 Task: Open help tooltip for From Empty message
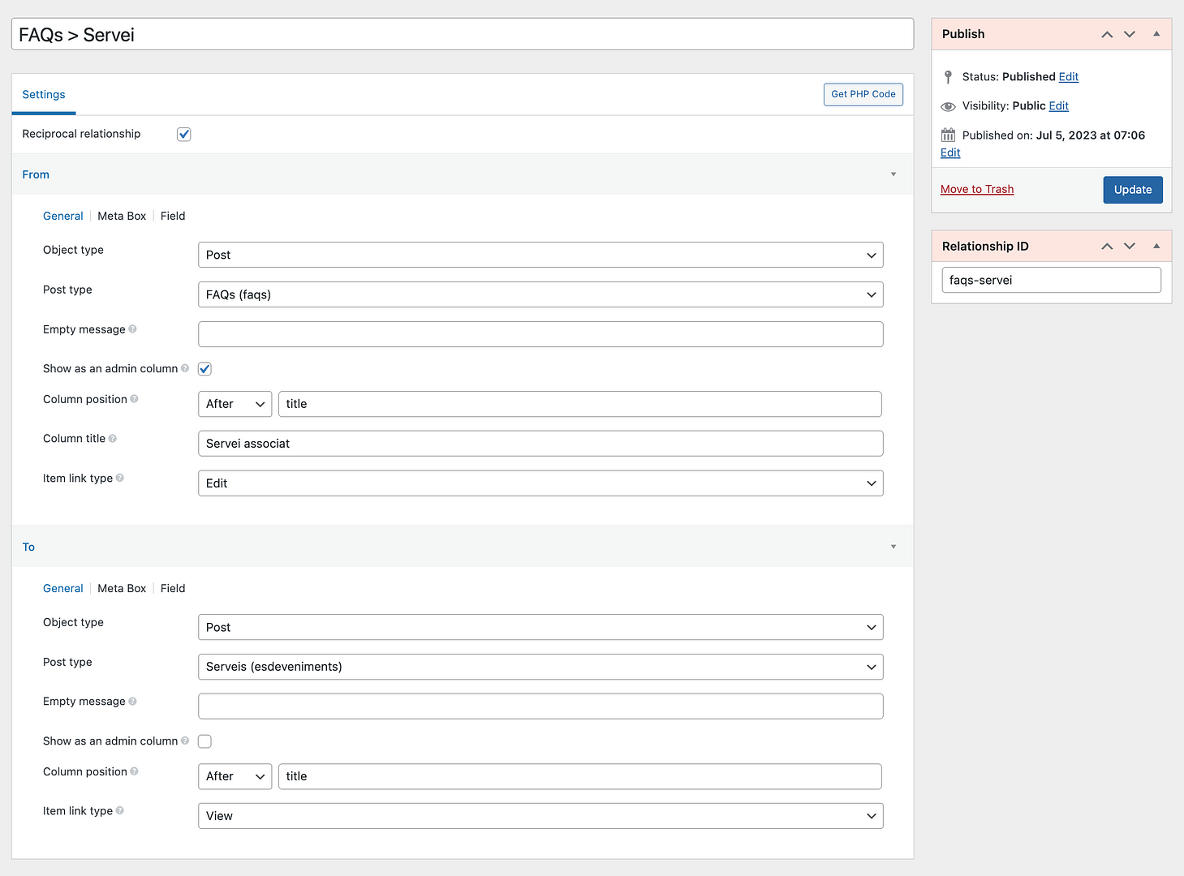tap(132, 329)
